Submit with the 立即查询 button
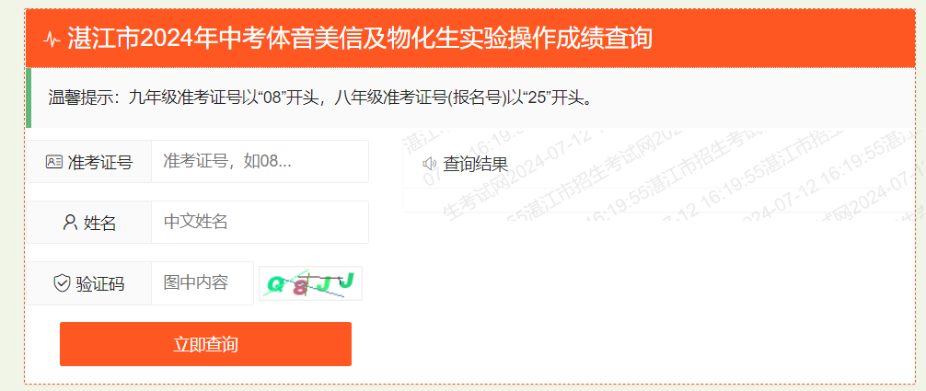Image resolution: width=926 pixels, height=391 pixels. (205, 344)
